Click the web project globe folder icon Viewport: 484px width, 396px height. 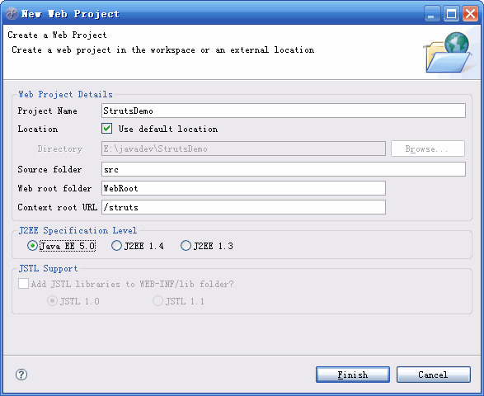pos(448,53)
